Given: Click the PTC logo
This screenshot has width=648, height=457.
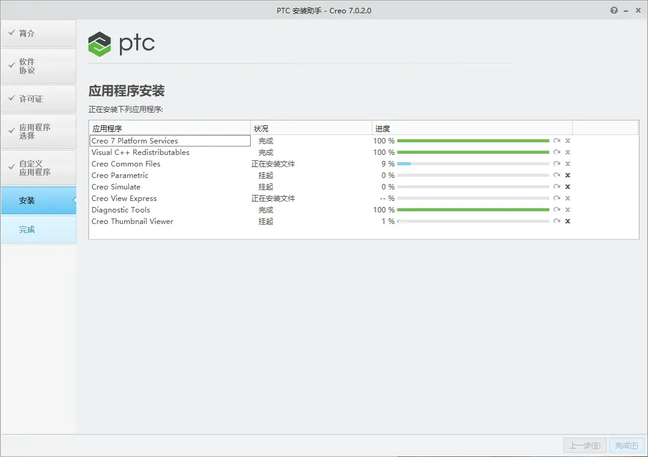Looking at the screenshot, I should coord(122,44).
